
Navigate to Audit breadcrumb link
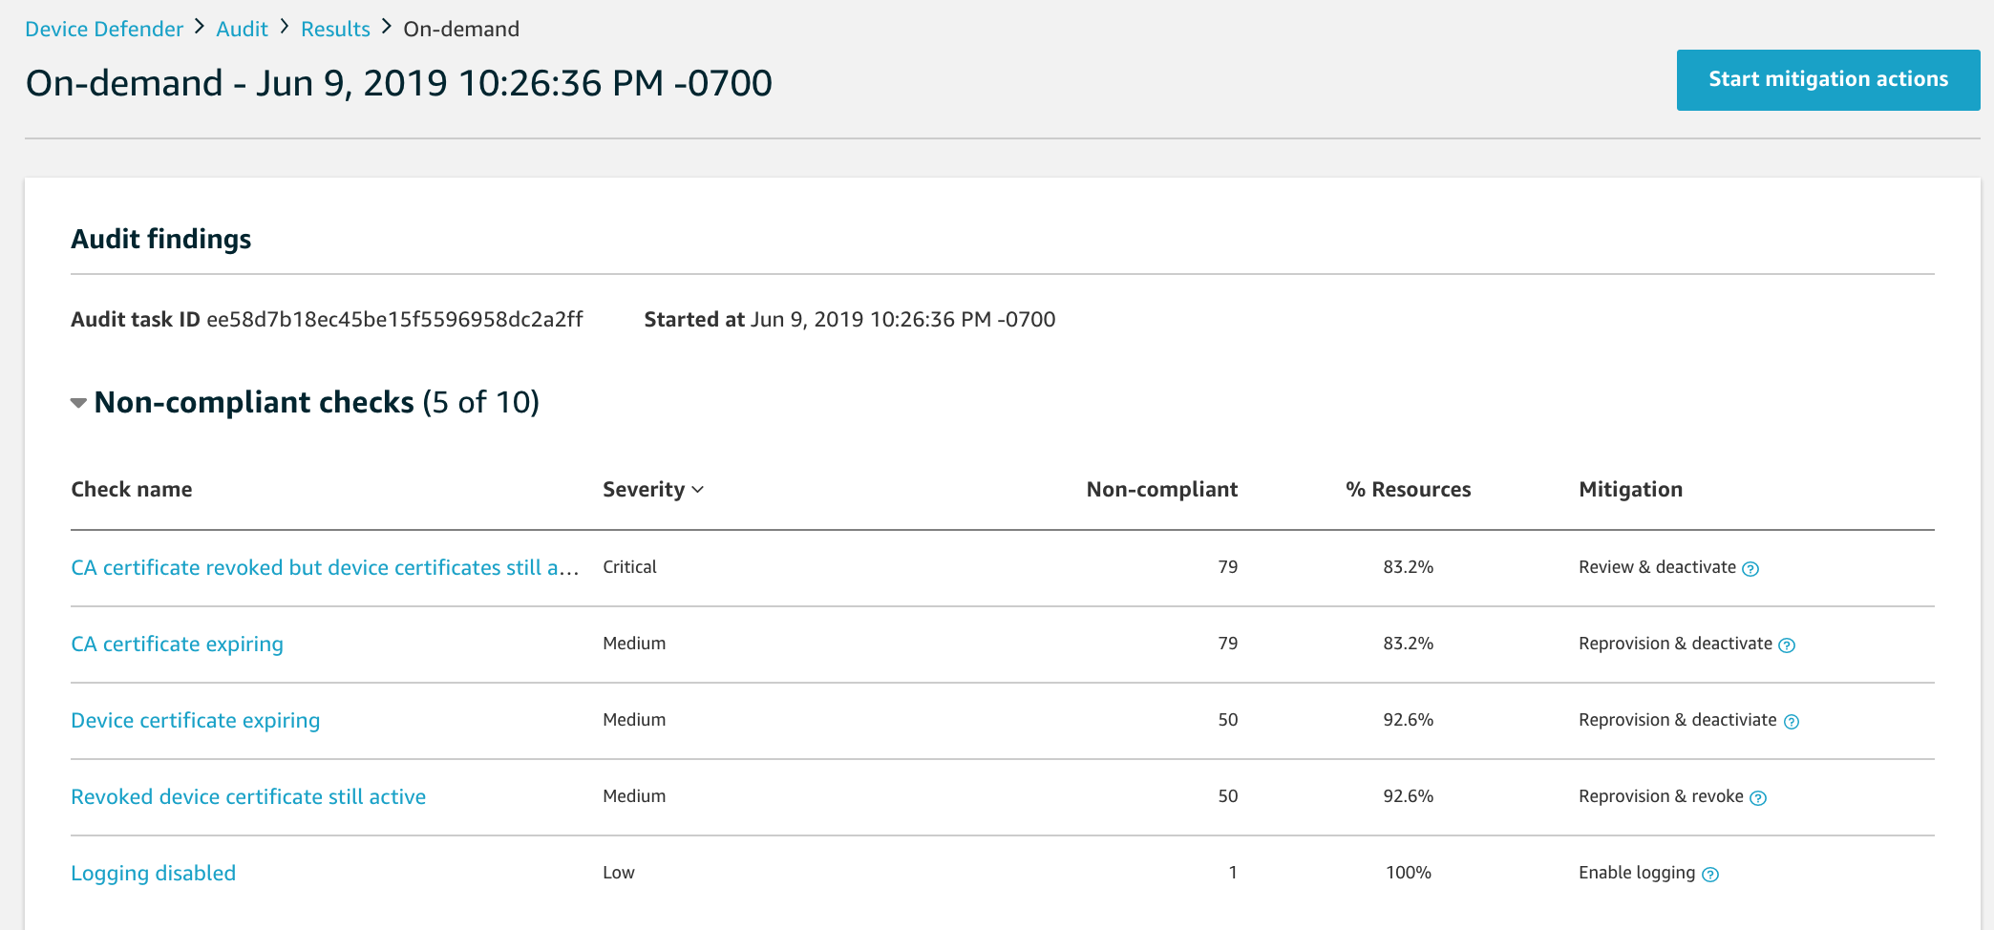tap(242, 29)
